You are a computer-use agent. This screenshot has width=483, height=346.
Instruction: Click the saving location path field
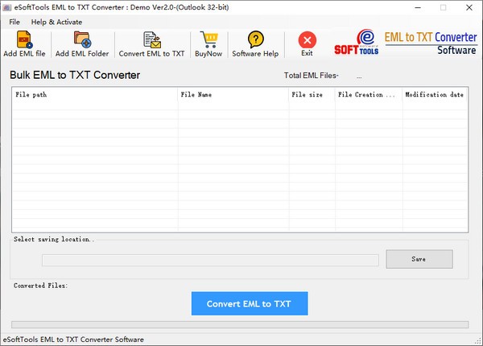point(210,260)
